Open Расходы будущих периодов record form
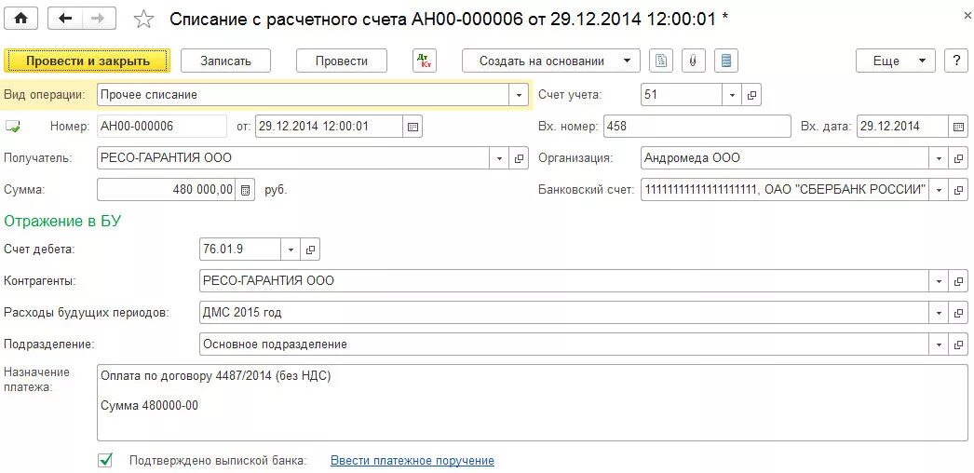Screen dimensions: 974x473 coord(958,312)
